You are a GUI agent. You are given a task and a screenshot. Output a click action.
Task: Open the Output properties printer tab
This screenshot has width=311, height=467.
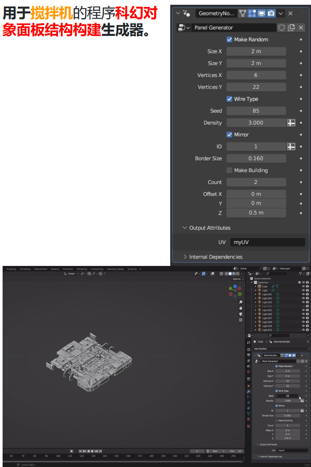pos(248,355)
